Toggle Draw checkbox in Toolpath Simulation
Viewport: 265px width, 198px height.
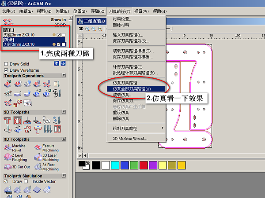coord(6,181)
